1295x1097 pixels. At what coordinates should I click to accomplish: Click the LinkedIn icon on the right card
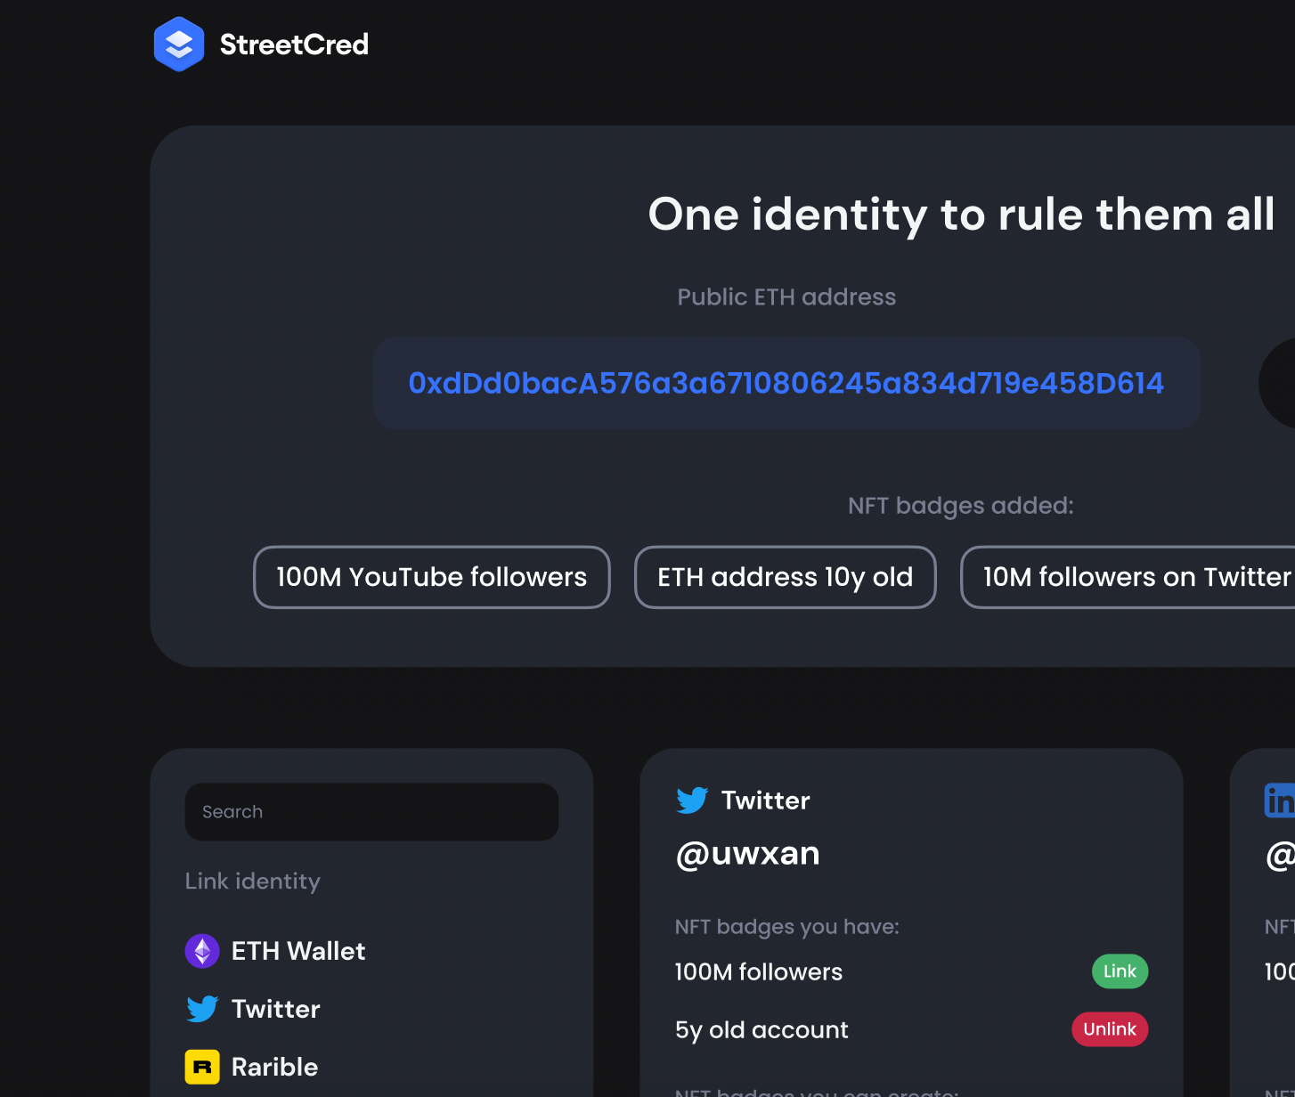coord(1280,800)
